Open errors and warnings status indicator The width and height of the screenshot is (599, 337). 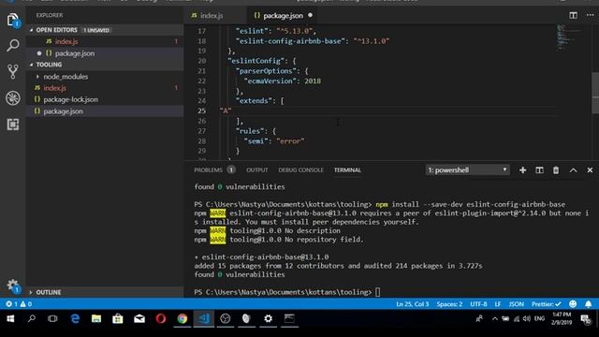pos(19,304)
